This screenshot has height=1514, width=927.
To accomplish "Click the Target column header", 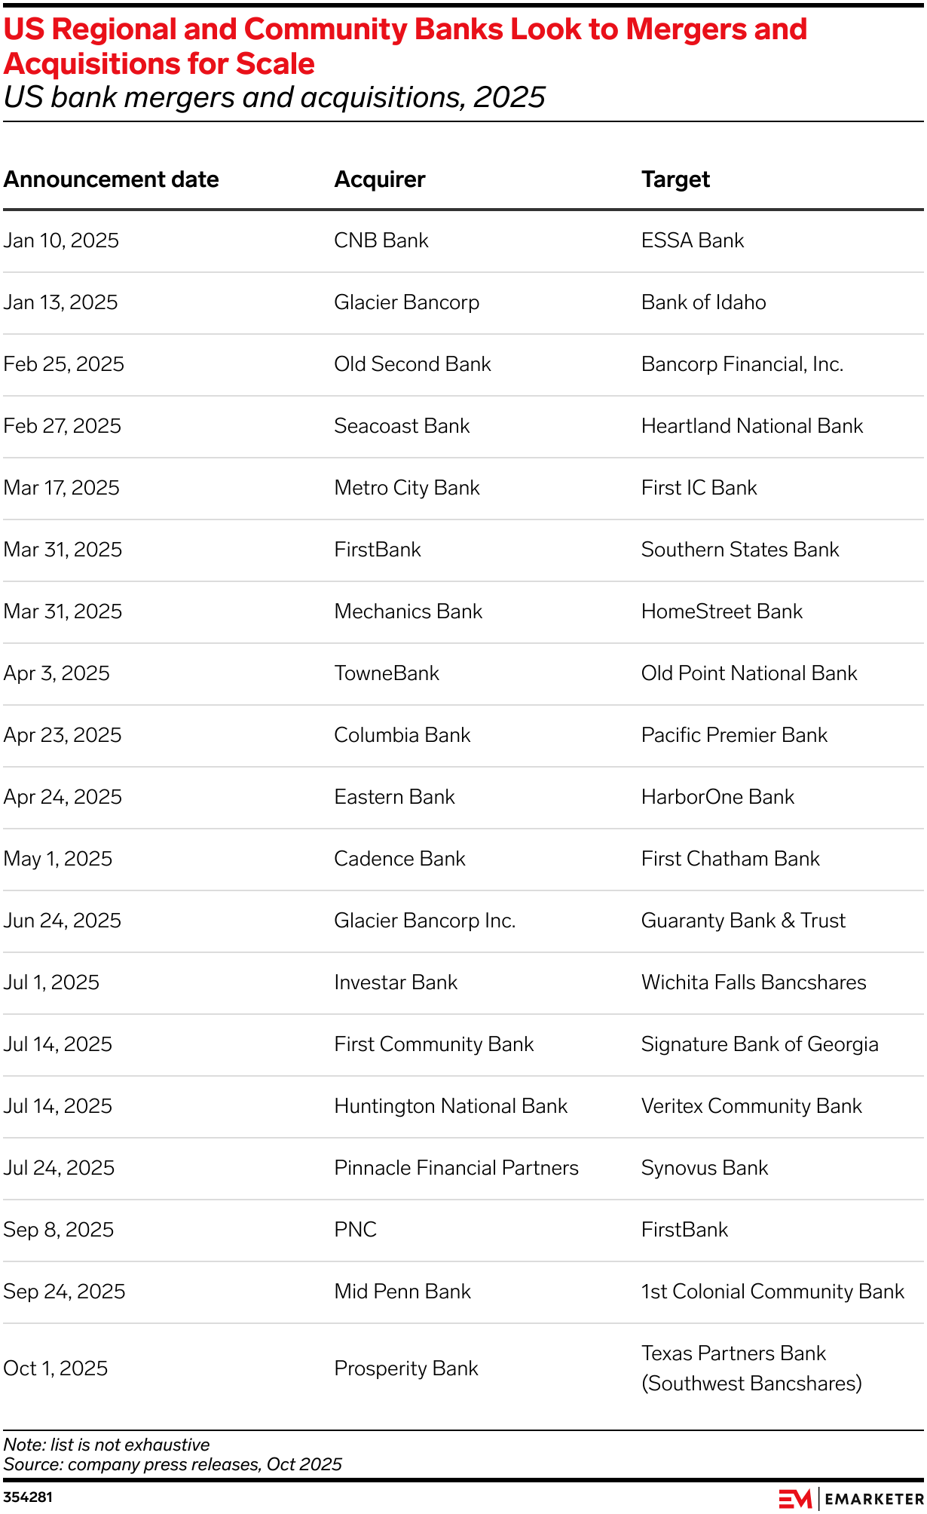I will [x=675, y=179].
